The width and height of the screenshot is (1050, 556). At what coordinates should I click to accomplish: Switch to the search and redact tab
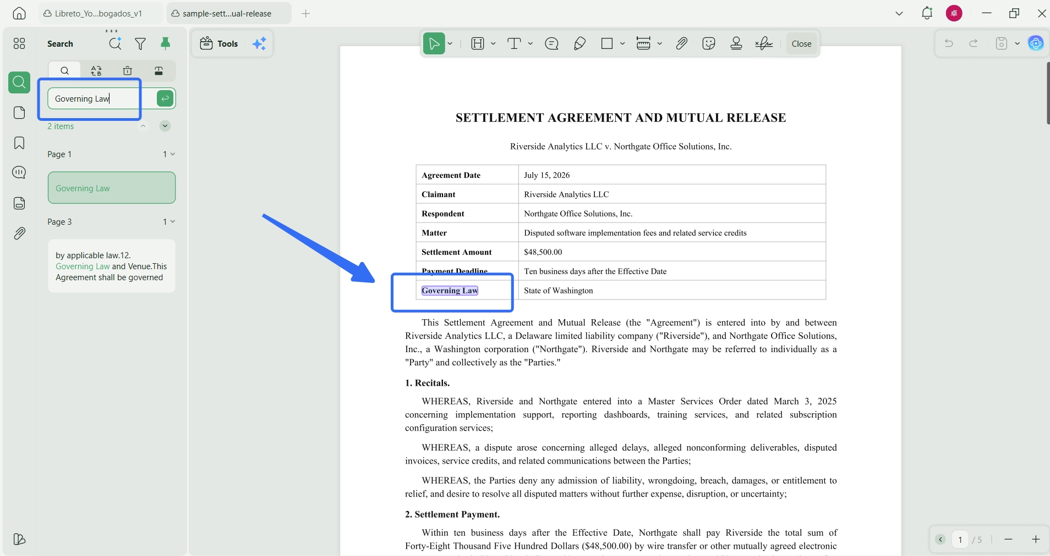(158, 70)
